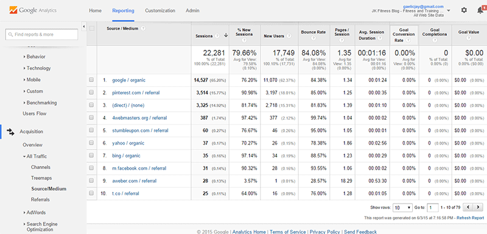Check the google / organic row

pyautogui.click(x=91, y=80)
